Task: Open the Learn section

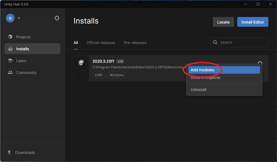Action: (32, 61)
